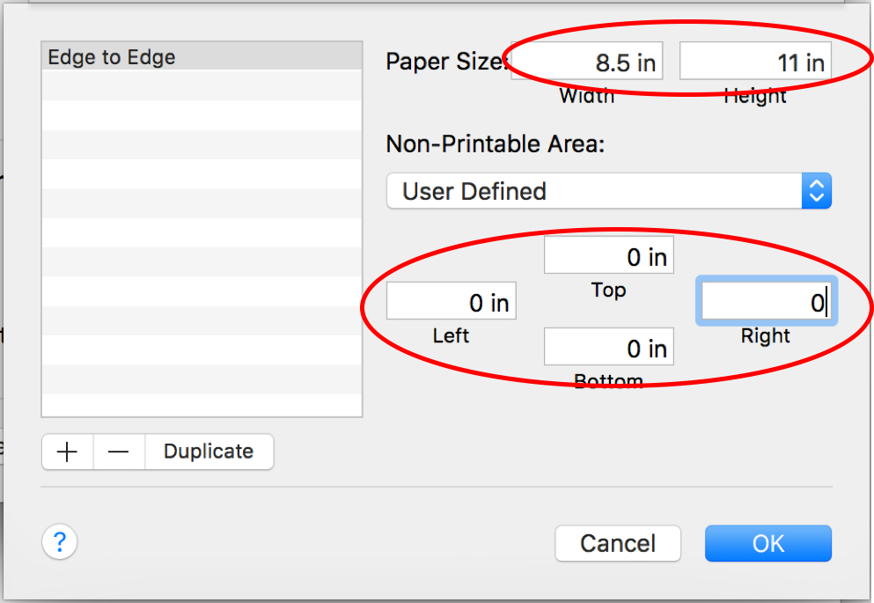
Task: Open the User Defined non-printable area dropdown
Action: pos(608,191)
